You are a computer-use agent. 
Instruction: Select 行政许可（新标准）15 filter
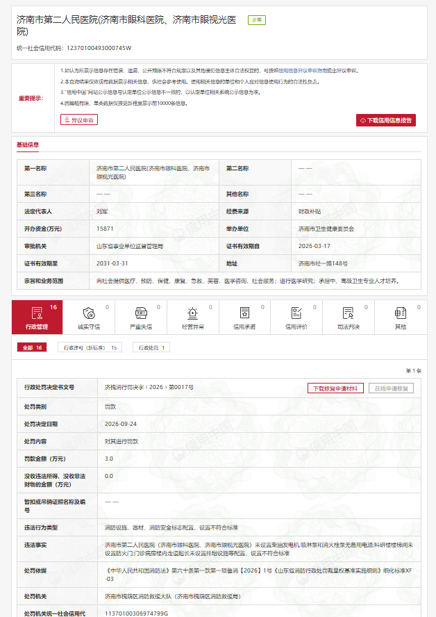click(x=90, y=347)
